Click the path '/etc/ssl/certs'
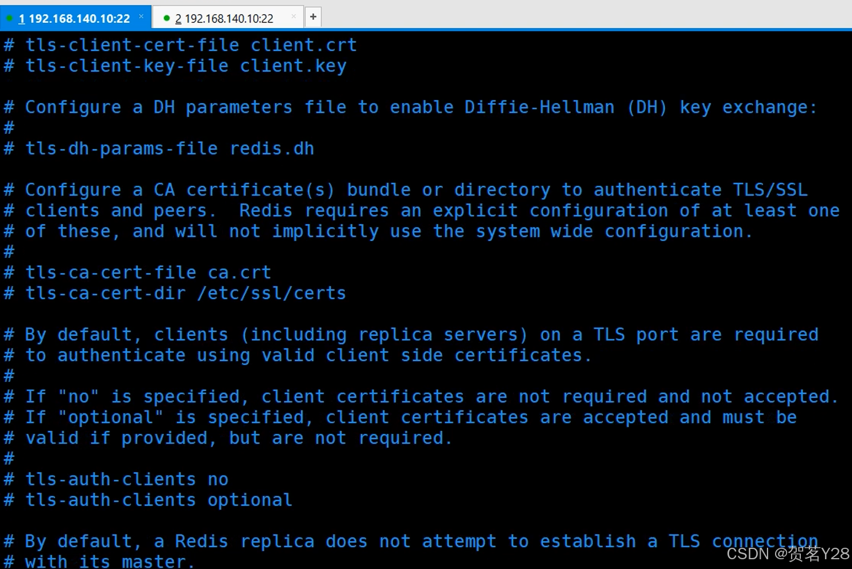The width and height of the screenshot is (852, 569). (272, 293)
